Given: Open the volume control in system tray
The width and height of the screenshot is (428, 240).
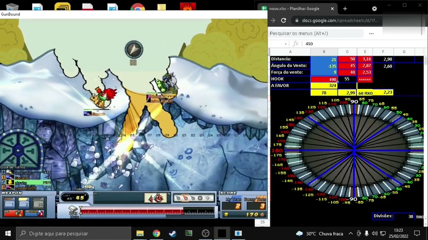Looking at the screenshot, I should point(374,233).
